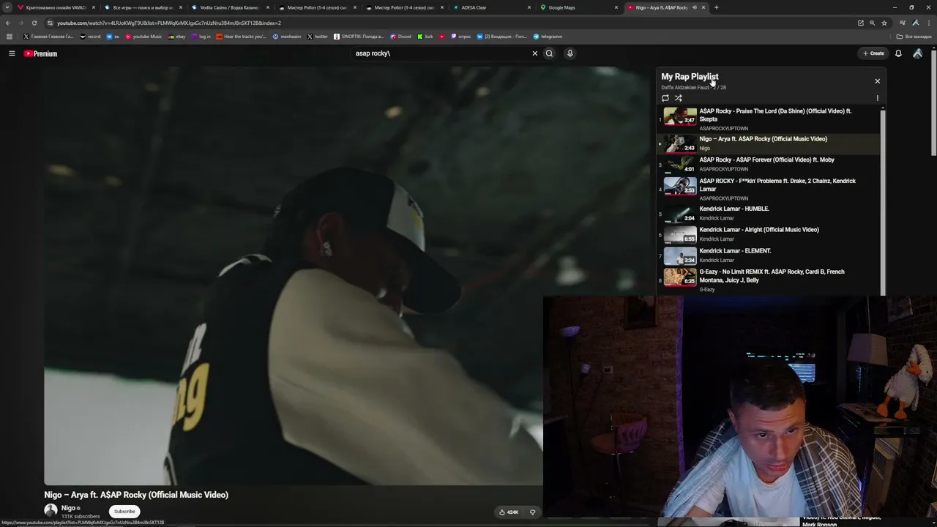Open the record bookmark

pos(90,37)
